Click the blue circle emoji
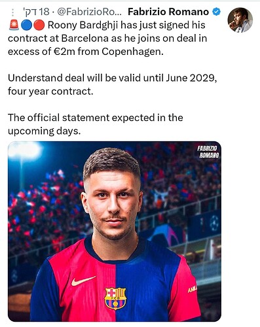260x327 pixels. click(26, 26)
